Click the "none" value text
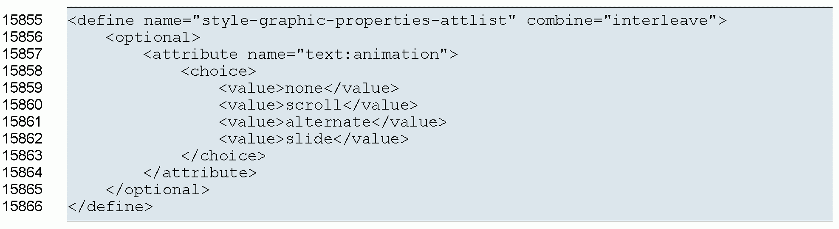Screen dimensions: 839x229 click(x=304, y=88)
